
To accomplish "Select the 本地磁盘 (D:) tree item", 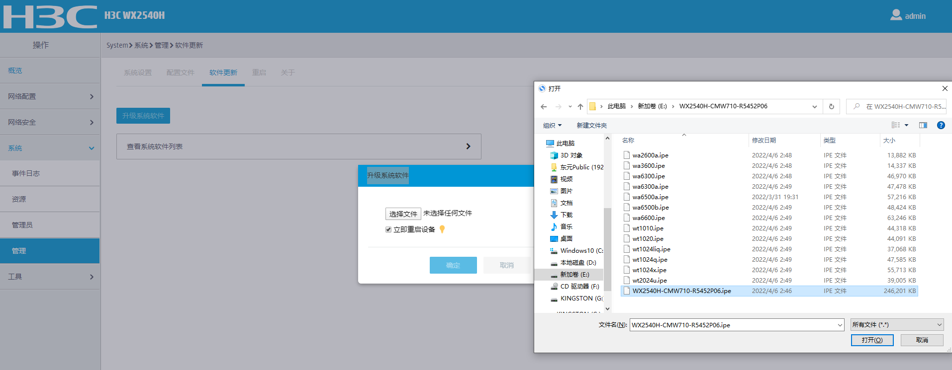I will click(569, 263).
